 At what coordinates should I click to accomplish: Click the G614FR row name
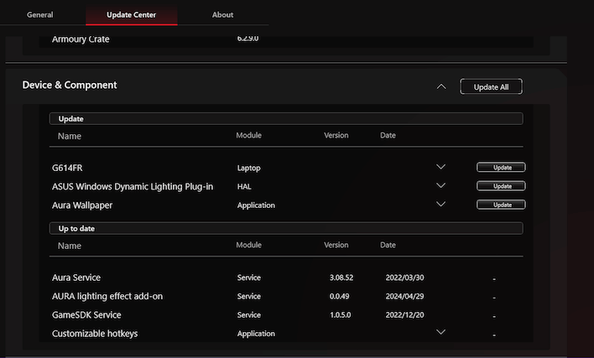[x=67, y=168]
